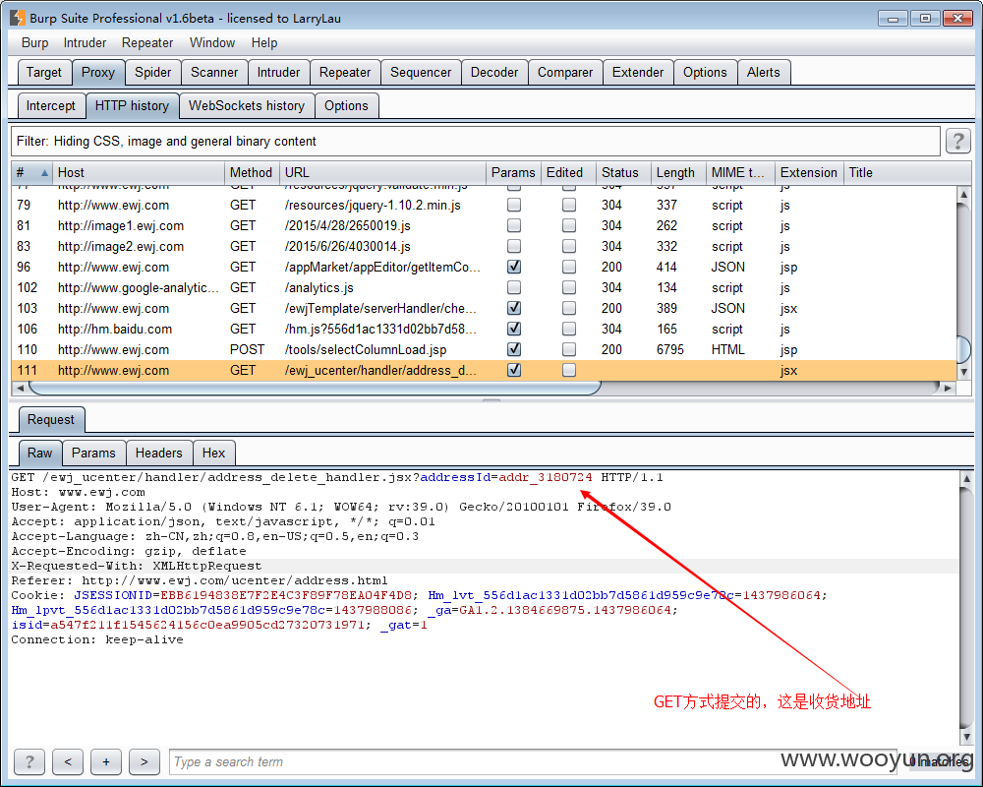Switch to the Extender tab
Image resolution: width=983 pixels, height=787 pixels.
click(x=638, y=72)
